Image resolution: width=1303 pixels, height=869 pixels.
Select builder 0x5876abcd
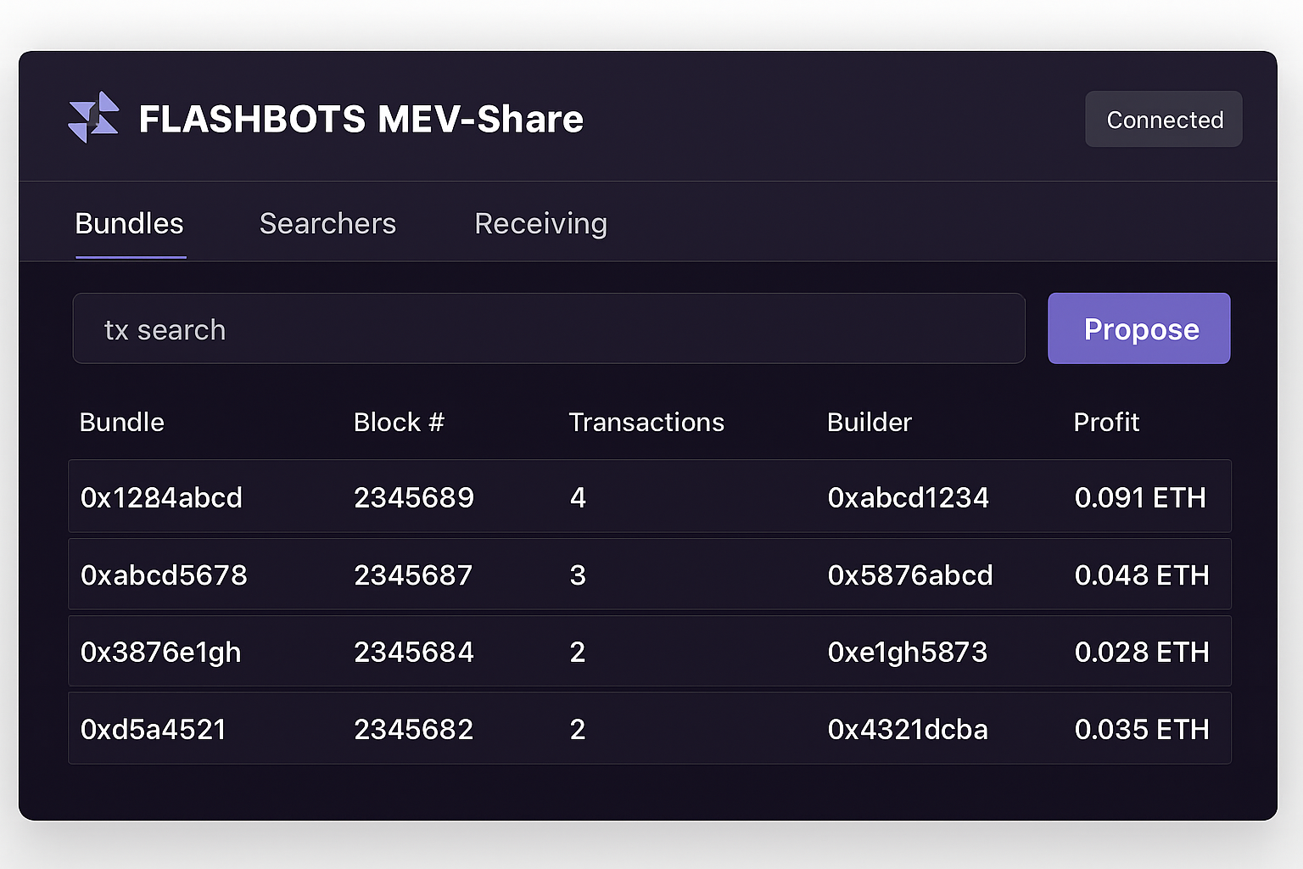910,575
